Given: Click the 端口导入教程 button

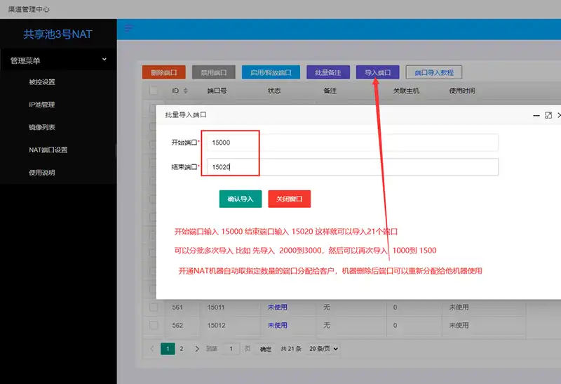Looking at the screenshot, I should [433, 72].
